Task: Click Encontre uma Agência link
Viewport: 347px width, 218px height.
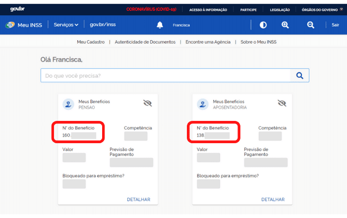Action: pyautogui.click(x=208, y=42)
